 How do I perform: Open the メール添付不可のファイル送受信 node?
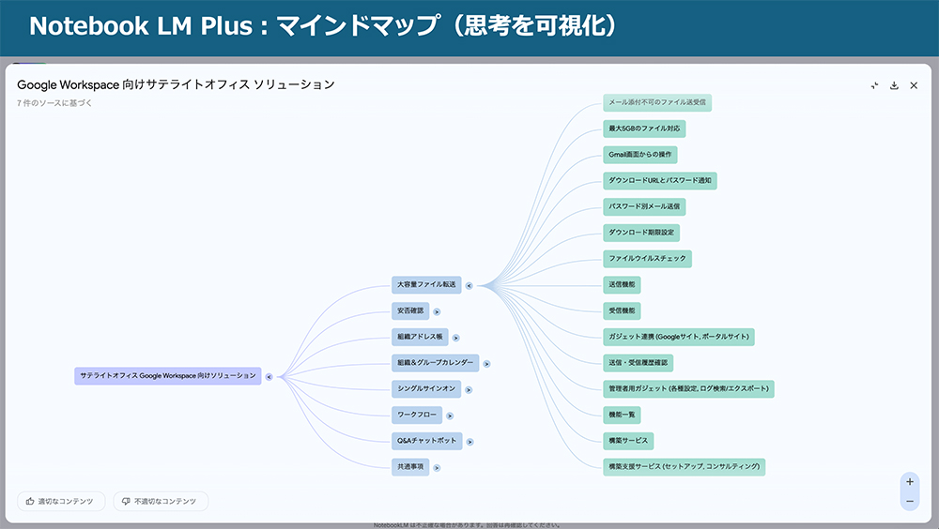(657, 103)
